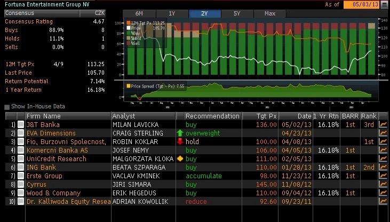Open the document icon for UniCredit Research
The width and height of the screenshot is (390, 222).
21,158
